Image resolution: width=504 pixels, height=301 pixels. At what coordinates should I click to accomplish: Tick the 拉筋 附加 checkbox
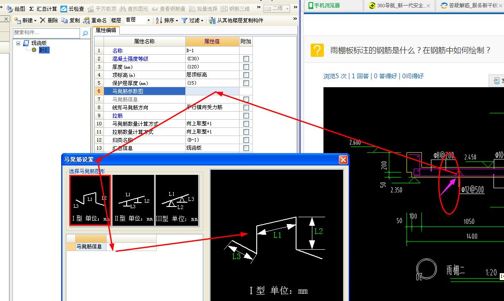tap(246, 115)
